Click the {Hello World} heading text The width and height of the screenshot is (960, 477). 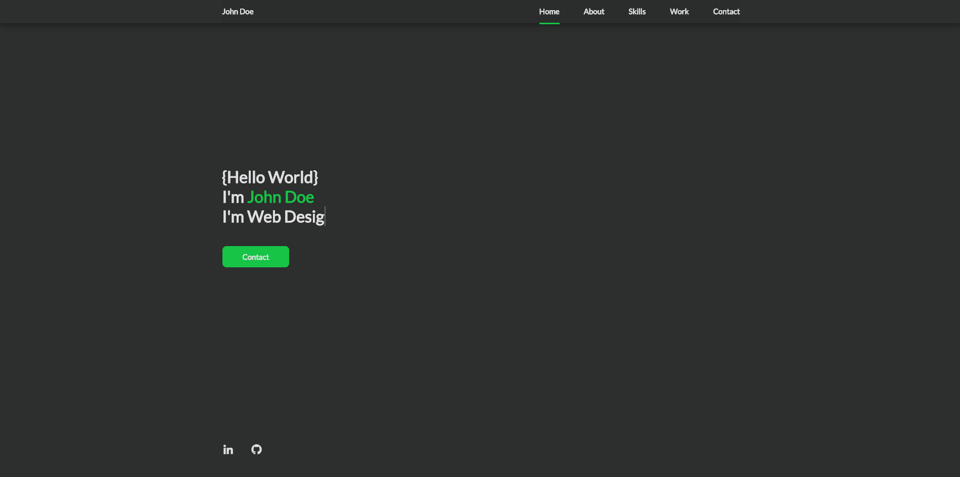click(x=270, y=177)
